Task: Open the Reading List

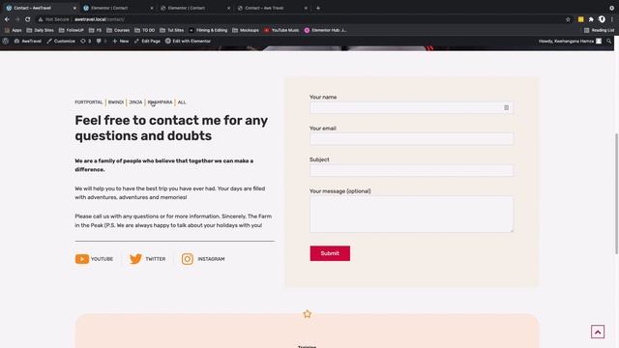Action: pyautogui.click(x=599, y=30)
